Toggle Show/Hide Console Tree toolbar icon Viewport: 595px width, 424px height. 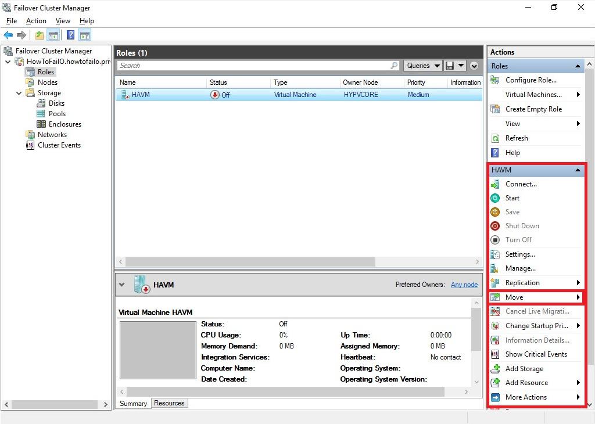tap(53, 35)
